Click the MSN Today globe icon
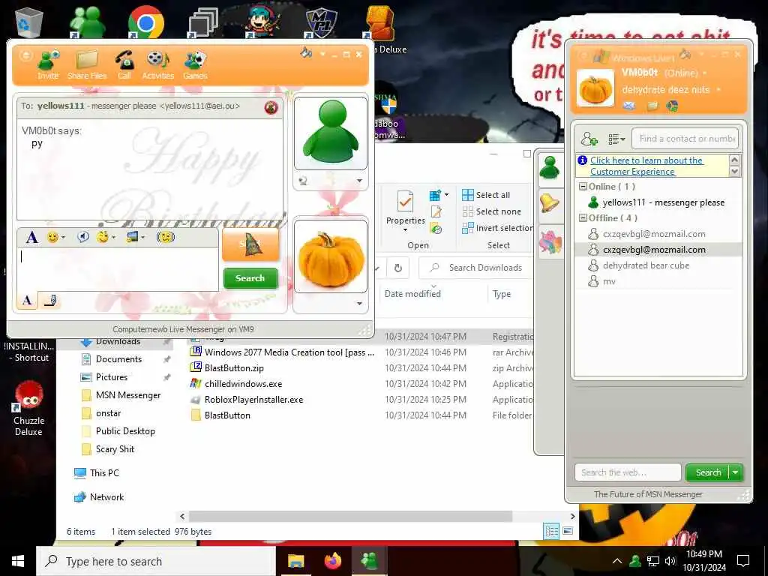Viewport: 768px width, 576px height. click(x=672, y=106)
